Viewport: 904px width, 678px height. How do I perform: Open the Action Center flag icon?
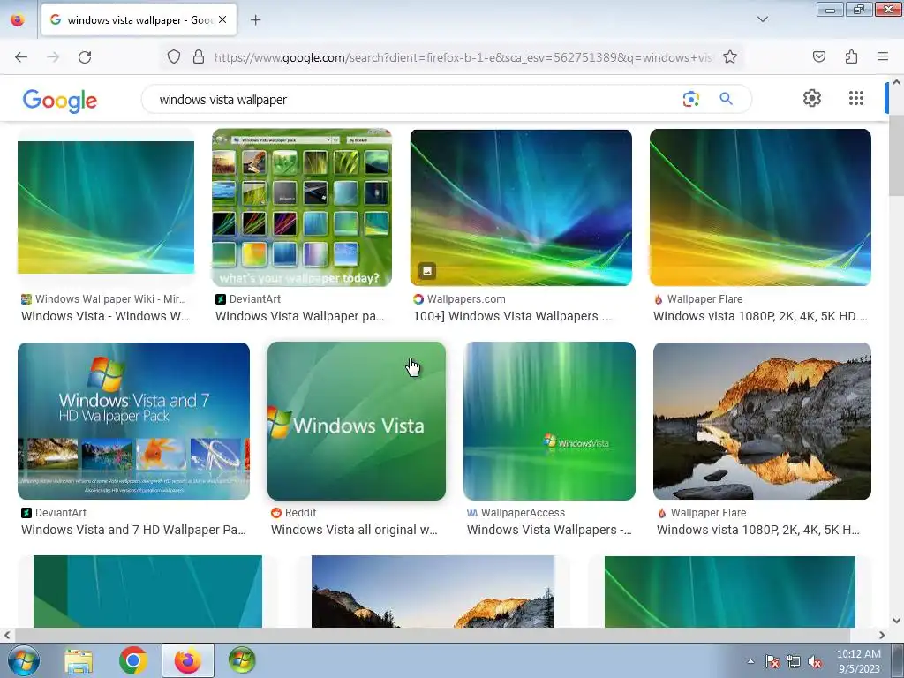click(772, 661)
